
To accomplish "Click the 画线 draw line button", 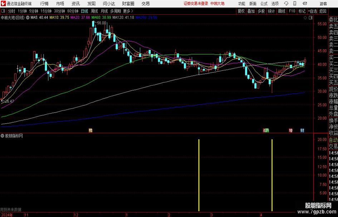I will point(281,11).
